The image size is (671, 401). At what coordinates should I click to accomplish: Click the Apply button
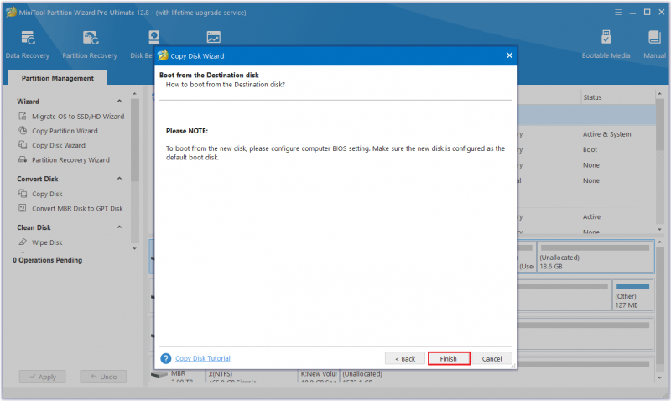[43, 377]
